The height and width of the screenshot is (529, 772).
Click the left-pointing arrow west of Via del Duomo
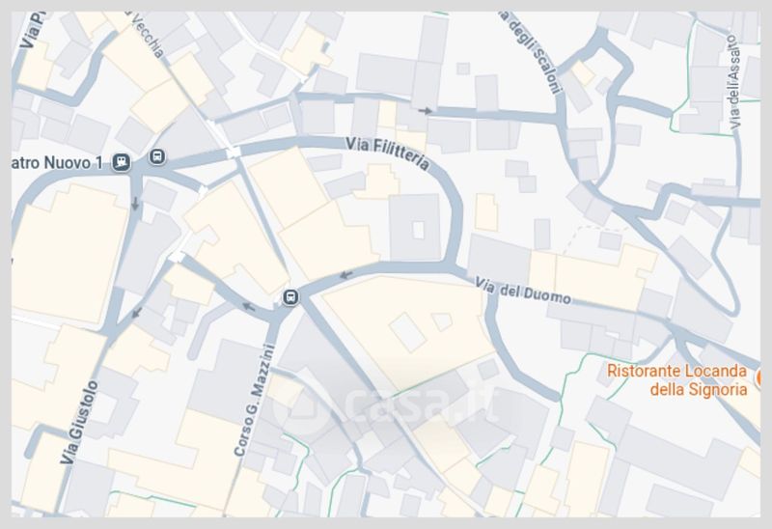click(x=346, y=274)
